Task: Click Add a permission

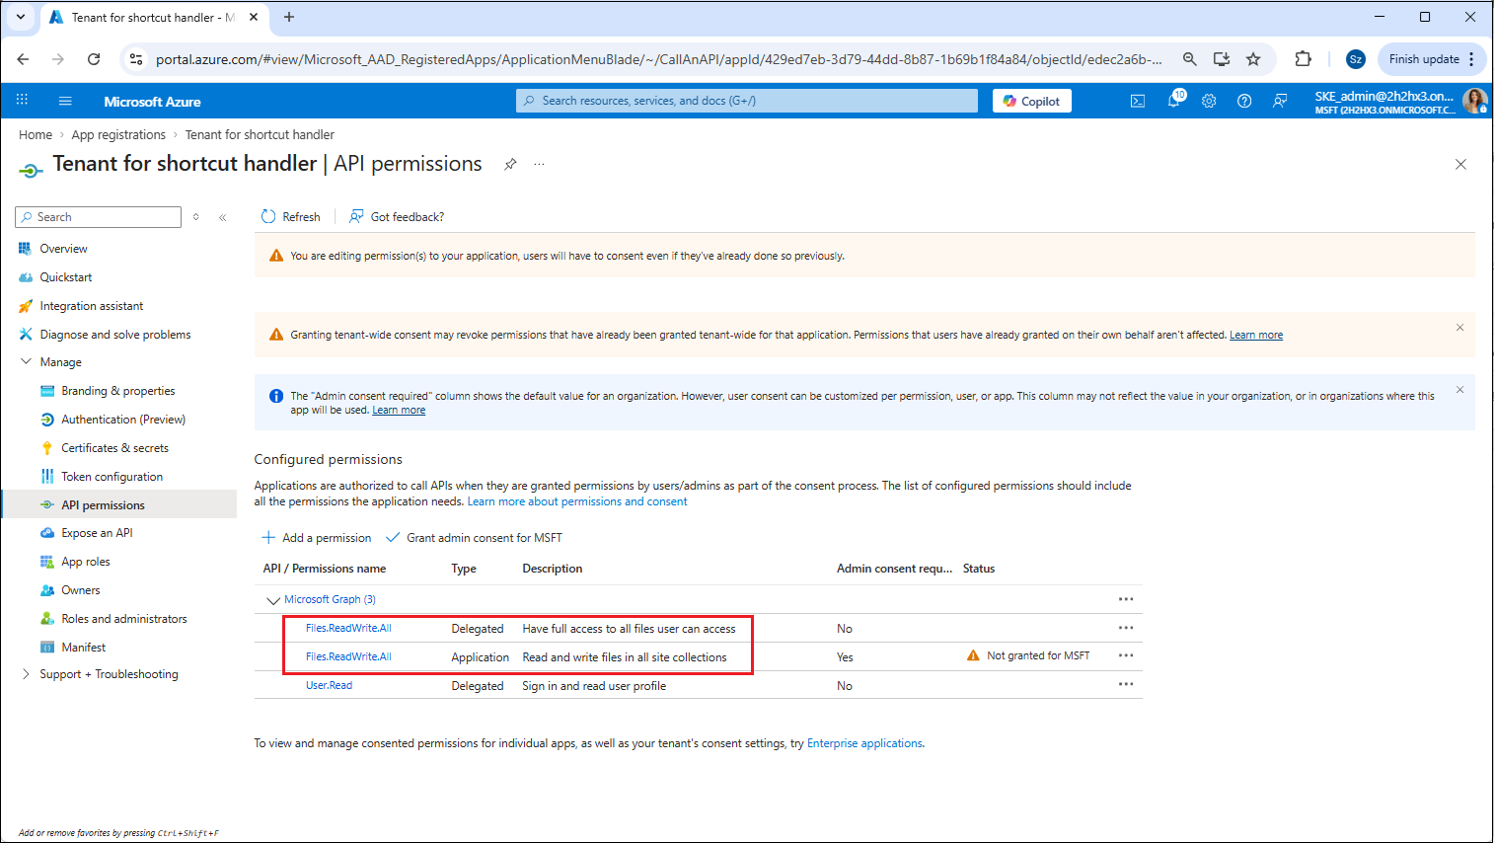Action: coord(317,538)
